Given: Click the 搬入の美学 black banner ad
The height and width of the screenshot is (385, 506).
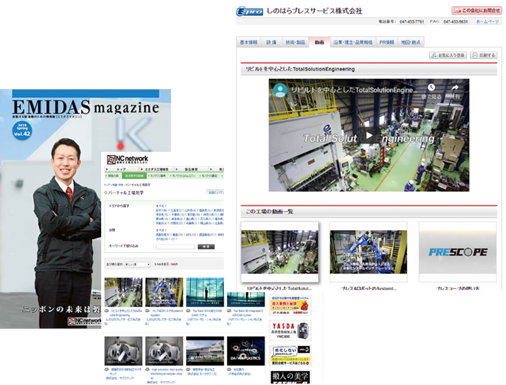Looking at the screenshot, I should click(291, 377).
